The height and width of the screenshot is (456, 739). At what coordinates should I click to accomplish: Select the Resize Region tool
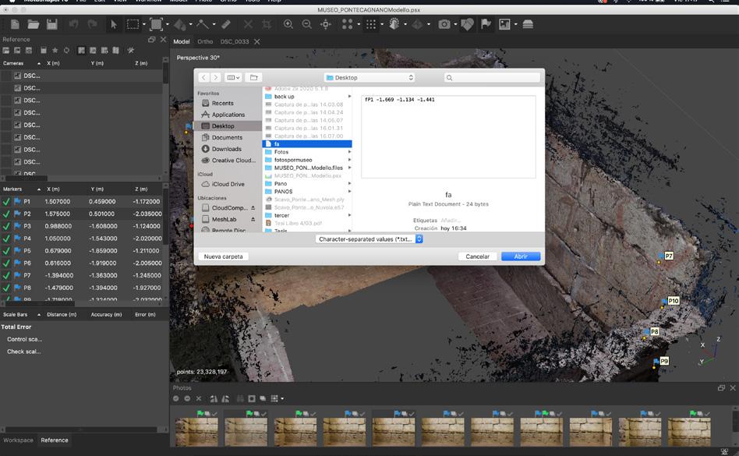tap(156, 24)
